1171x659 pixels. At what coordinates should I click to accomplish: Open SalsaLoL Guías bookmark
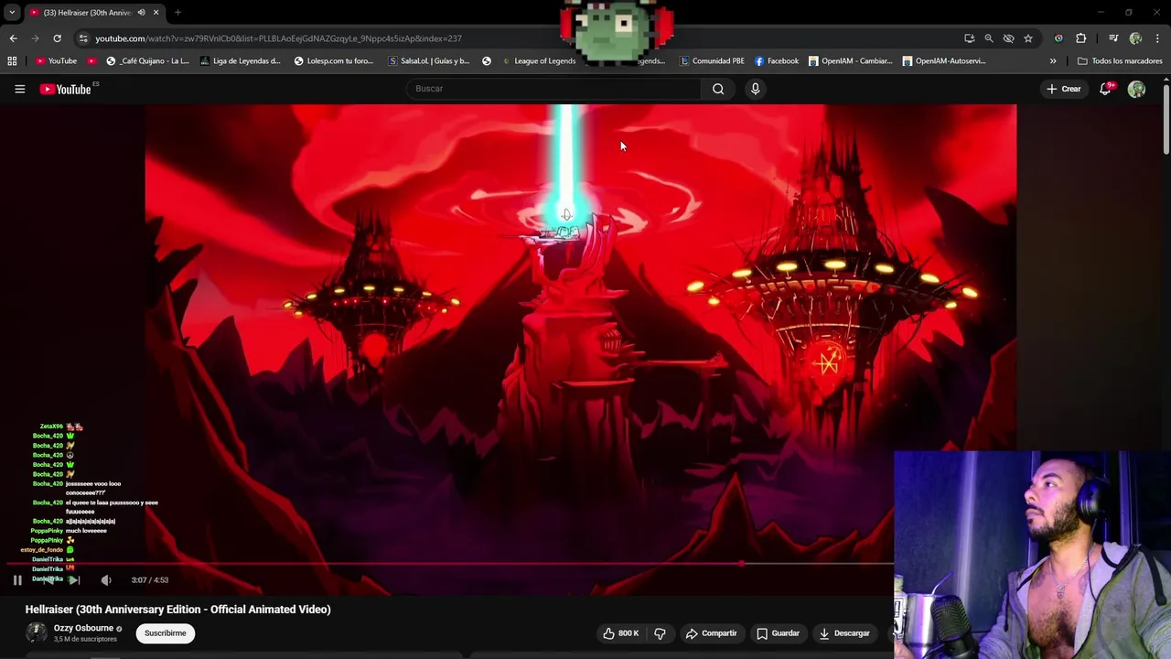429,61
